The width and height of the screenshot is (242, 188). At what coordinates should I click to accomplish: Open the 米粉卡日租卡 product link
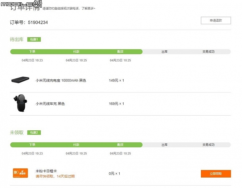tap(46, 171)
